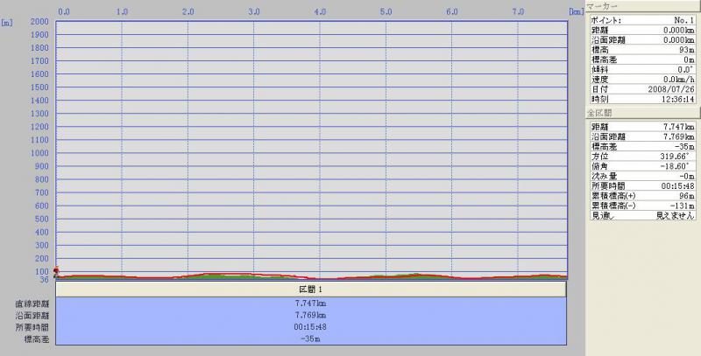Click the 累積標高(-) -131m row
This screenshot has height=356, width=701.
642,205
